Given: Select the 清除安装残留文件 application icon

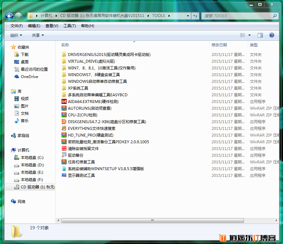Looking at the screenshot, I should click(x=64, y=148).
